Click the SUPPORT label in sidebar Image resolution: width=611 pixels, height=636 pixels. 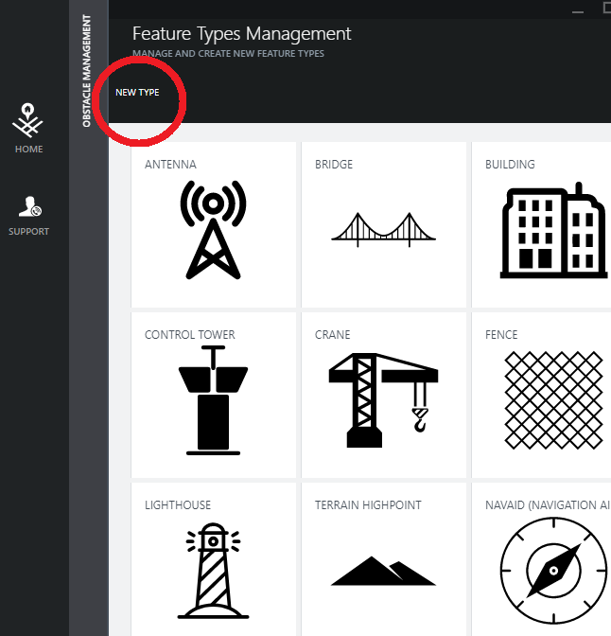[x=28, y=232]
